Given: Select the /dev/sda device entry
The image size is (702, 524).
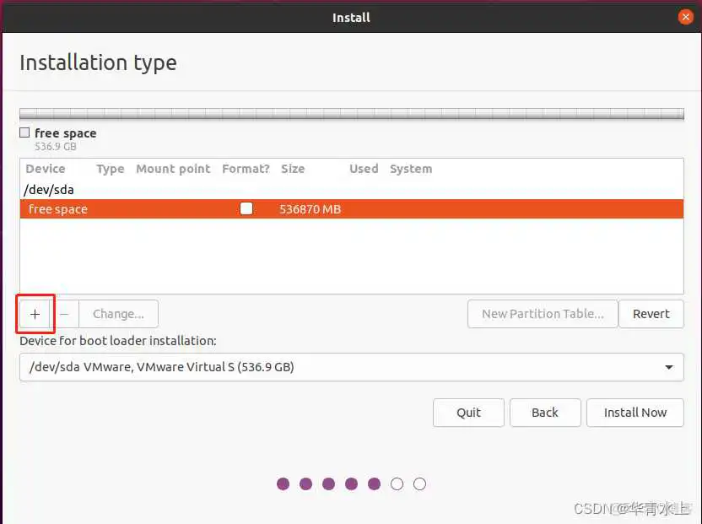Looking at the screenshot, I should (46, 190).
